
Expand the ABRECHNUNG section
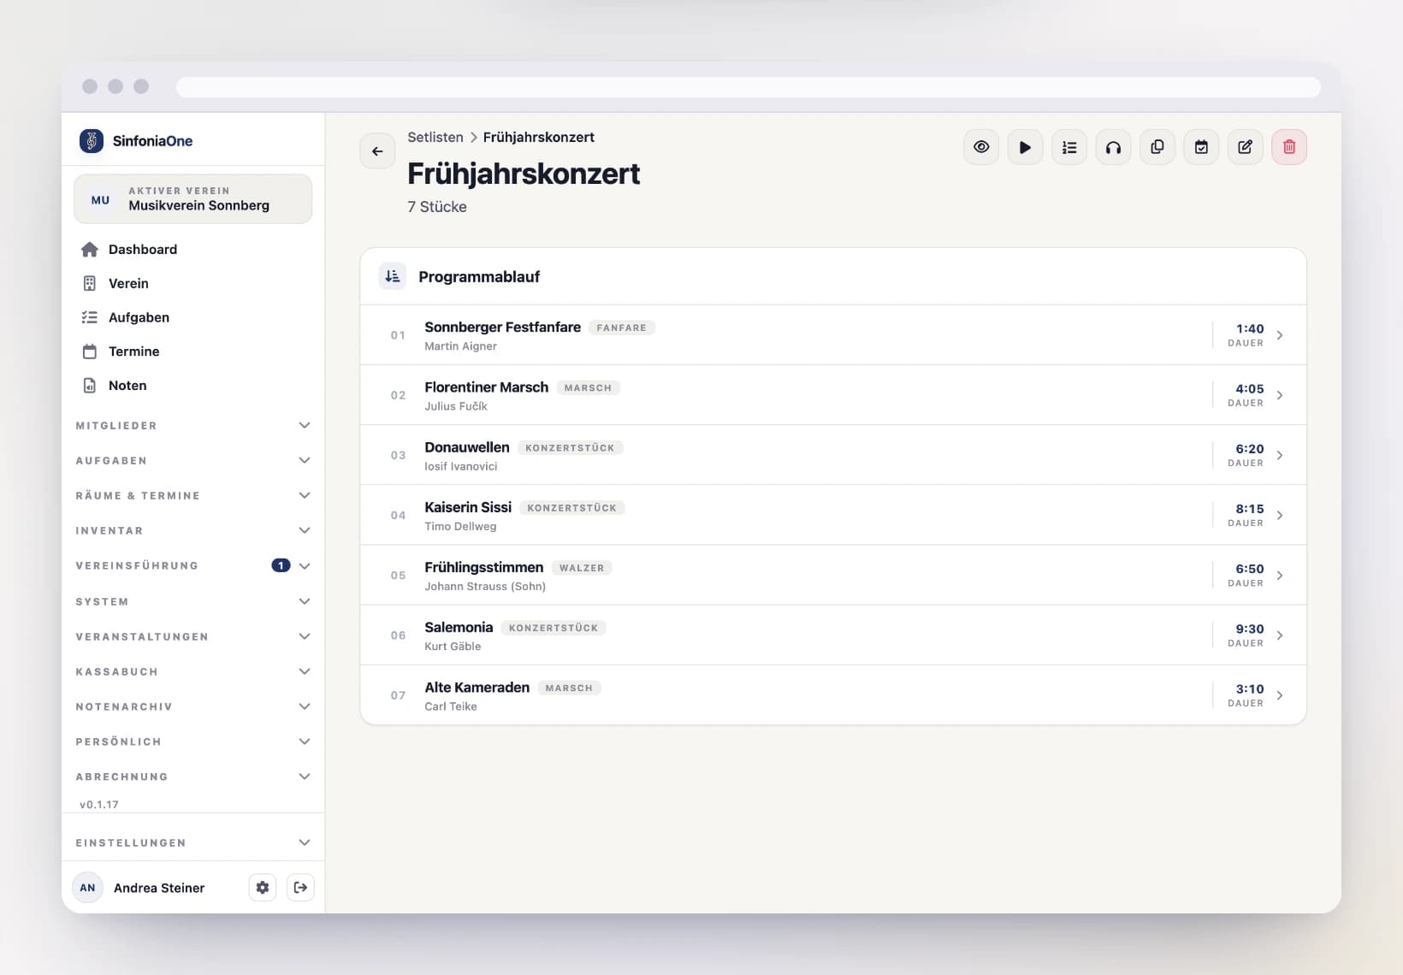(x=193, y=777)
